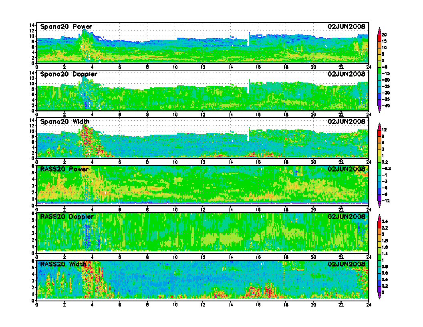Click the '2.2' label on the bottom colorbar
The width and height of the screenshot is (423, 327).
pyautogui.click(x=385, y=228)
